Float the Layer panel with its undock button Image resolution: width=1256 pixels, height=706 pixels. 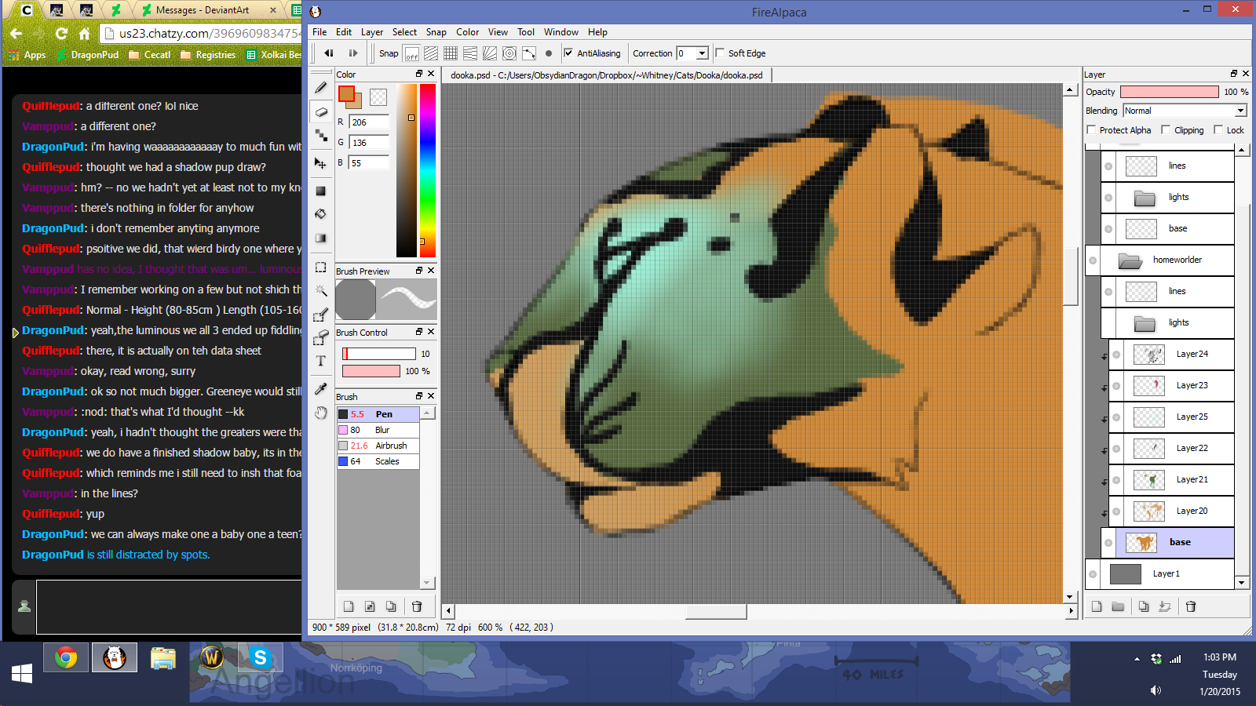1234,74
